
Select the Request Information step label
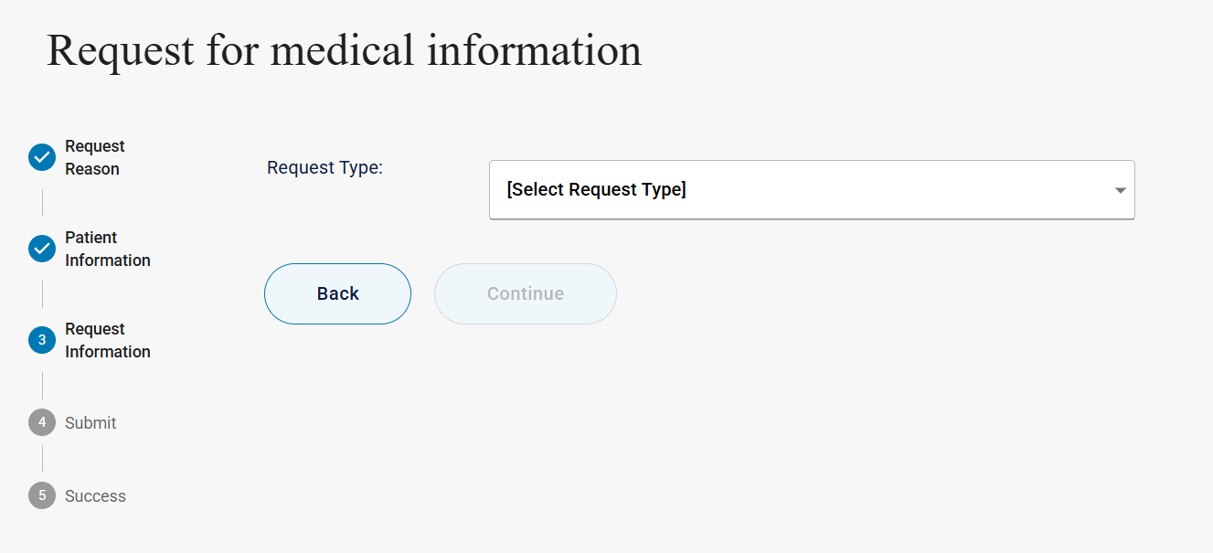point(107,340)
